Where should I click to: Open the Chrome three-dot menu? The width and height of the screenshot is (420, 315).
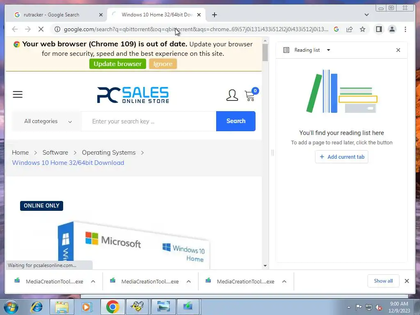[x=405, y=29]
